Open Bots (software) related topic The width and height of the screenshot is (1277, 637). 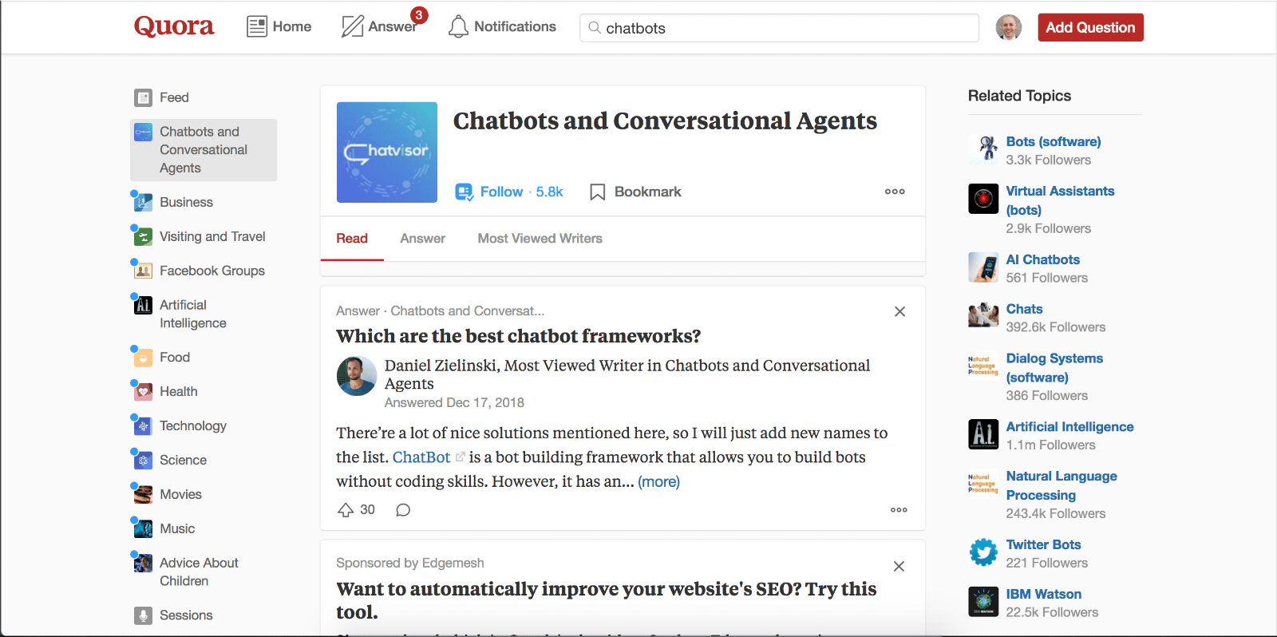pos(1054,141)
